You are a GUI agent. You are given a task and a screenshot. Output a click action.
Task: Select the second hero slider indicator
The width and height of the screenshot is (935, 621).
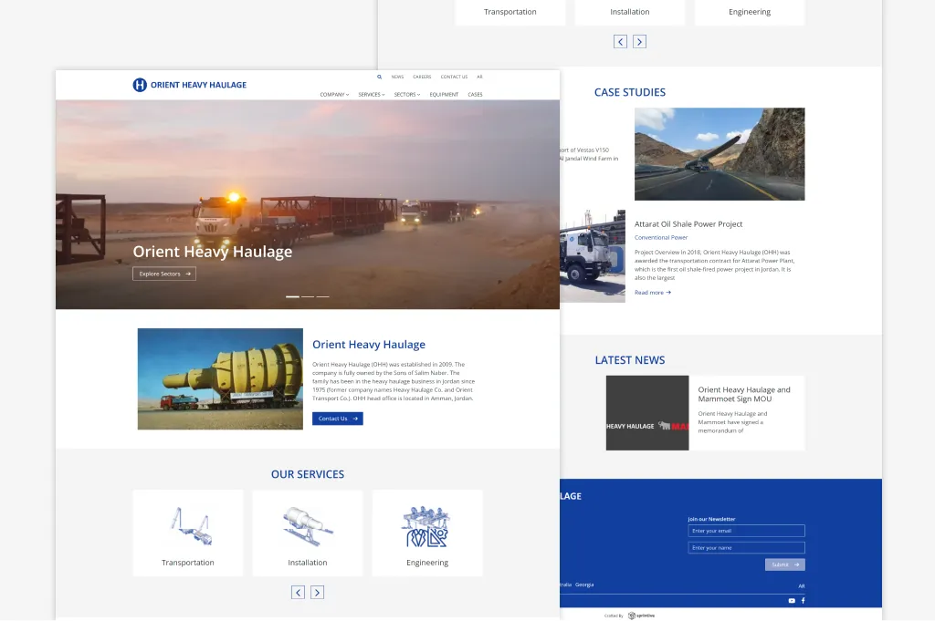308,296
